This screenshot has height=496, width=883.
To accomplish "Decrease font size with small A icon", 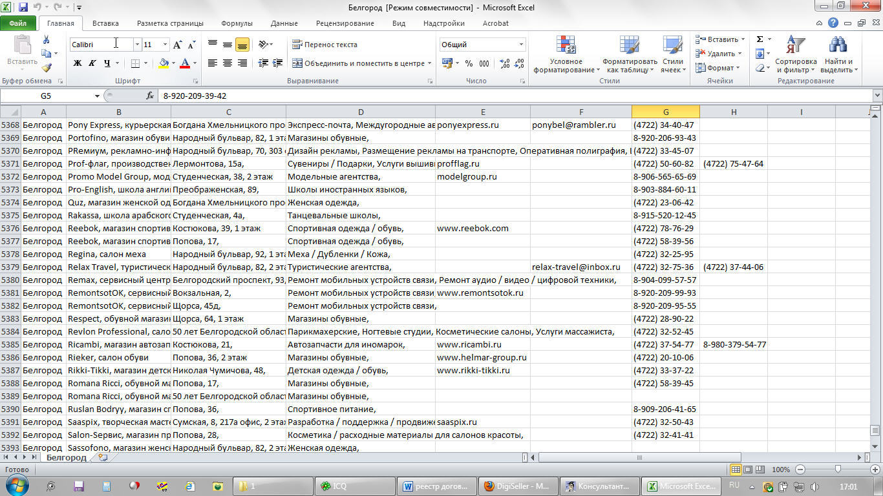I will coord(192,45).
